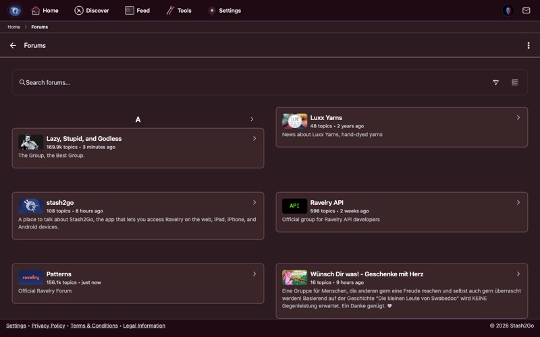The image size is (540, 337).
Task: Click '16 topics • 9 hours ago' text
Action: pos(337,282)
